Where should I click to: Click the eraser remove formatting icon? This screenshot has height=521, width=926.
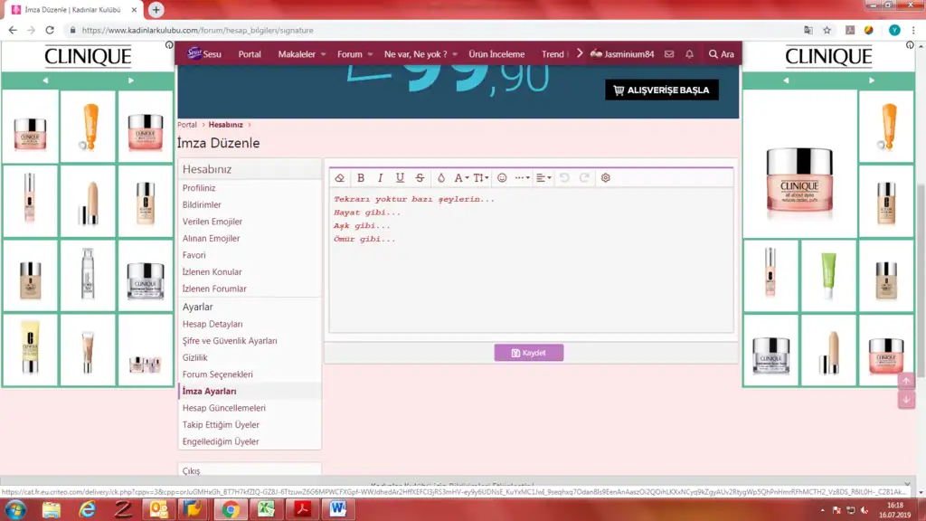(x=340, y=178)
